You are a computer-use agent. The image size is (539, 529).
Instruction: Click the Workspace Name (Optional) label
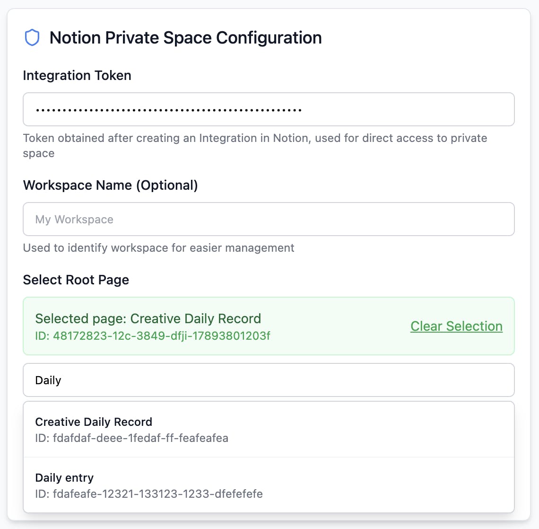tap(110, 185)
